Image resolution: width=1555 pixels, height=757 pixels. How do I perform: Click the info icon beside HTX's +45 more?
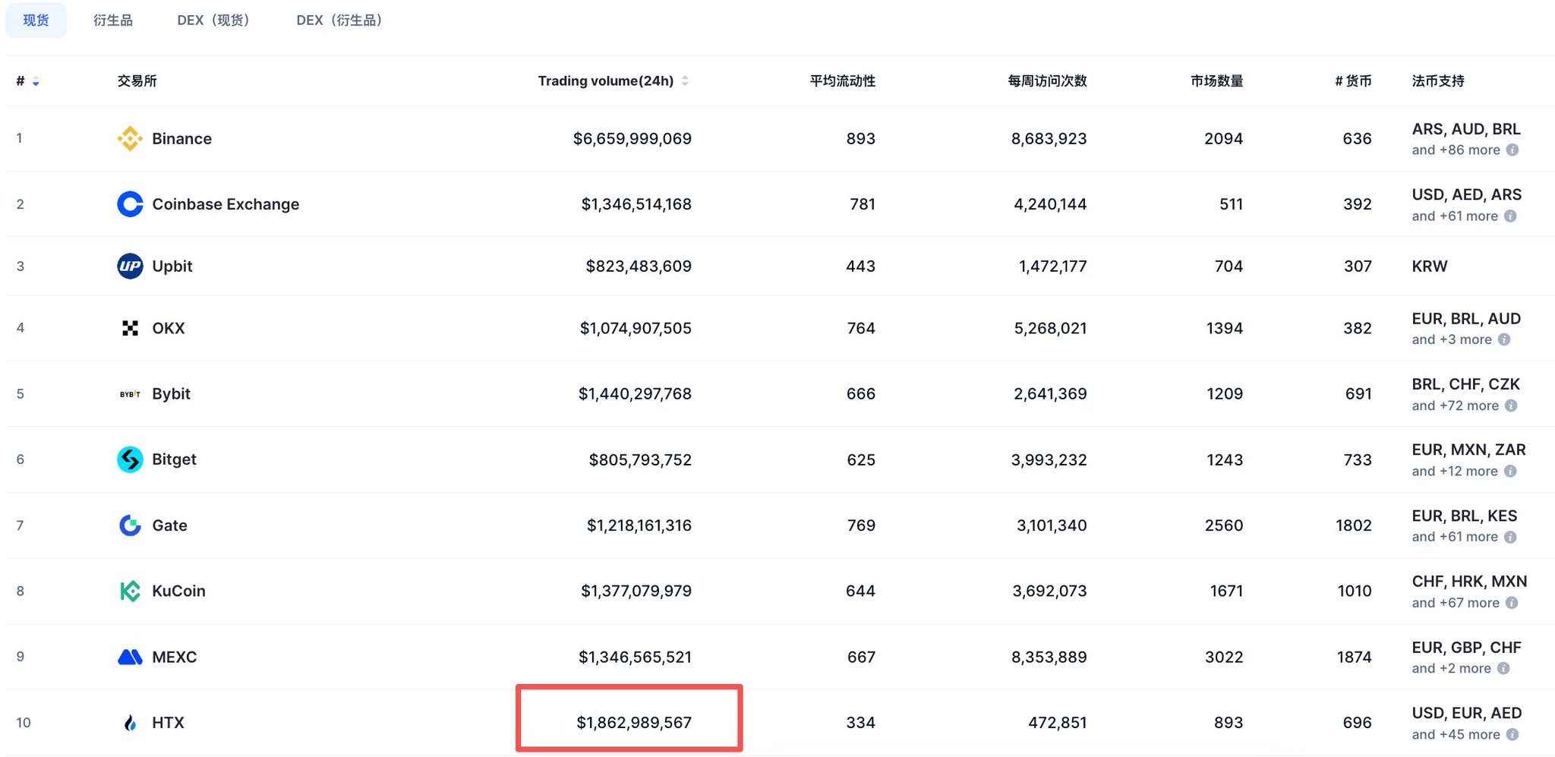pos(1512,734)
